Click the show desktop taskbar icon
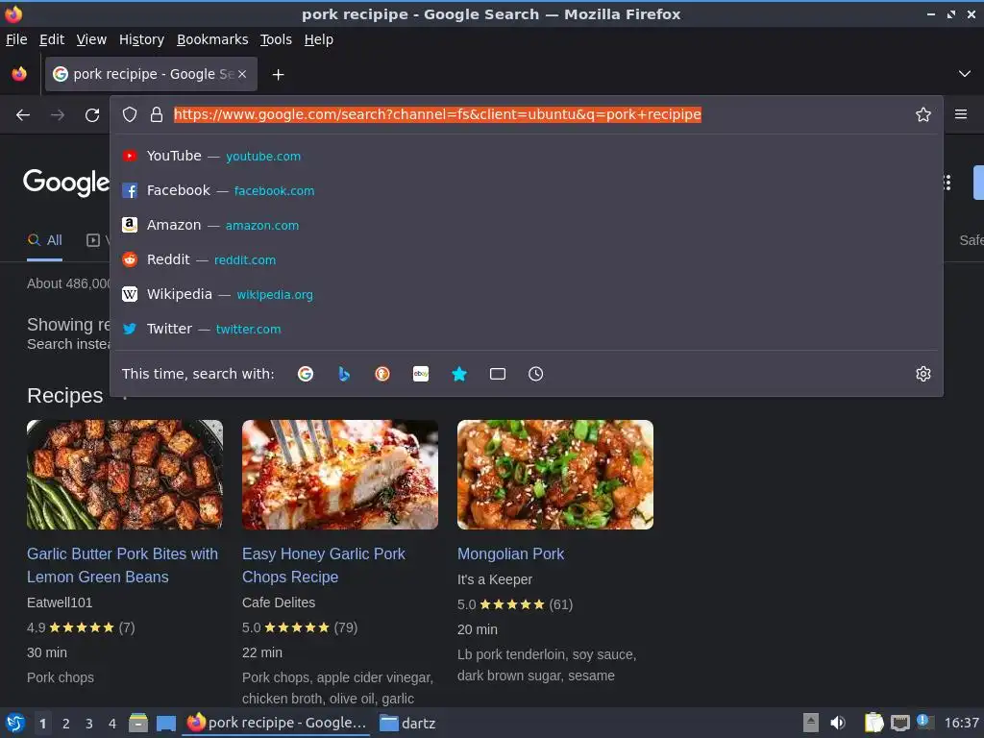 click(165, 723)
